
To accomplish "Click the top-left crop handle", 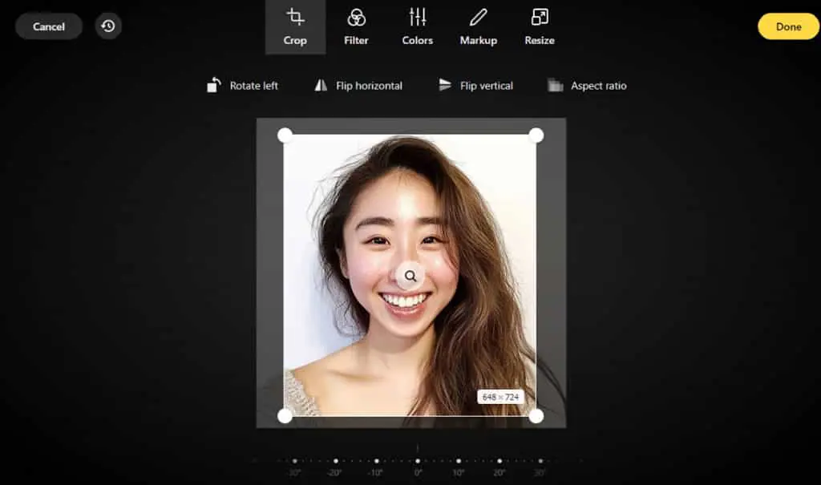I will [x=285, y=135].
